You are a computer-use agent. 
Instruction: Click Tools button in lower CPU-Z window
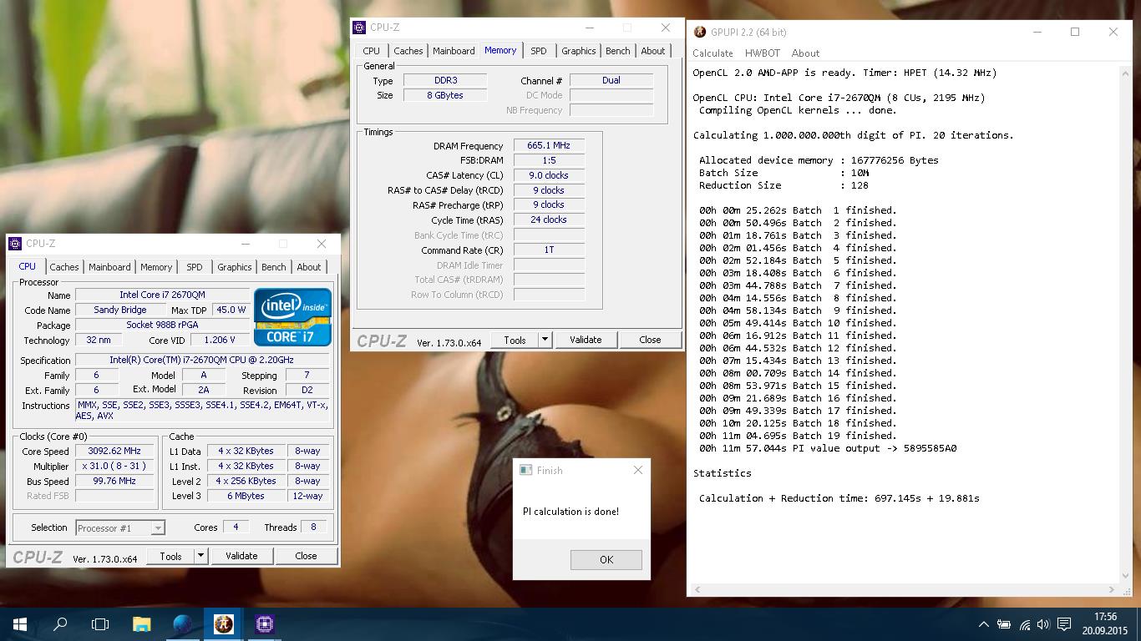(170, 556)
